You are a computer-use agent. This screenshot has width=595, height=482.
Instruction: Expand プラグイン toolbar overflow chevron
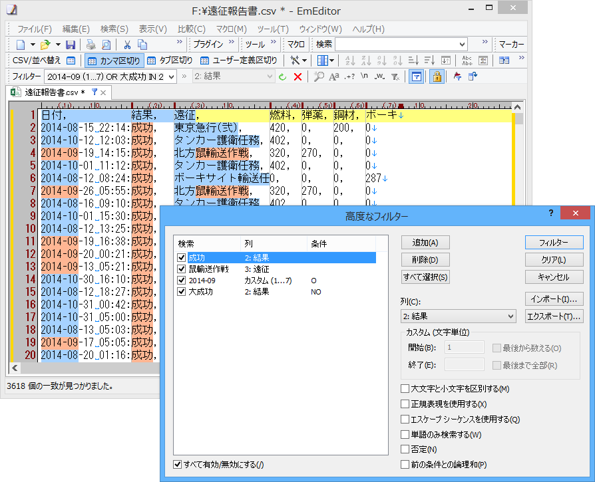point(232,41)
